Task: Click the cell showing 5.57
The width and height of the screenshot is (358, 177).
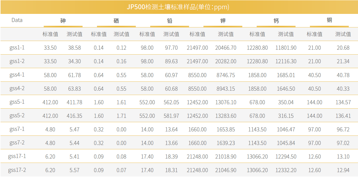Action: pyautogui.click(x=74, y=170)
